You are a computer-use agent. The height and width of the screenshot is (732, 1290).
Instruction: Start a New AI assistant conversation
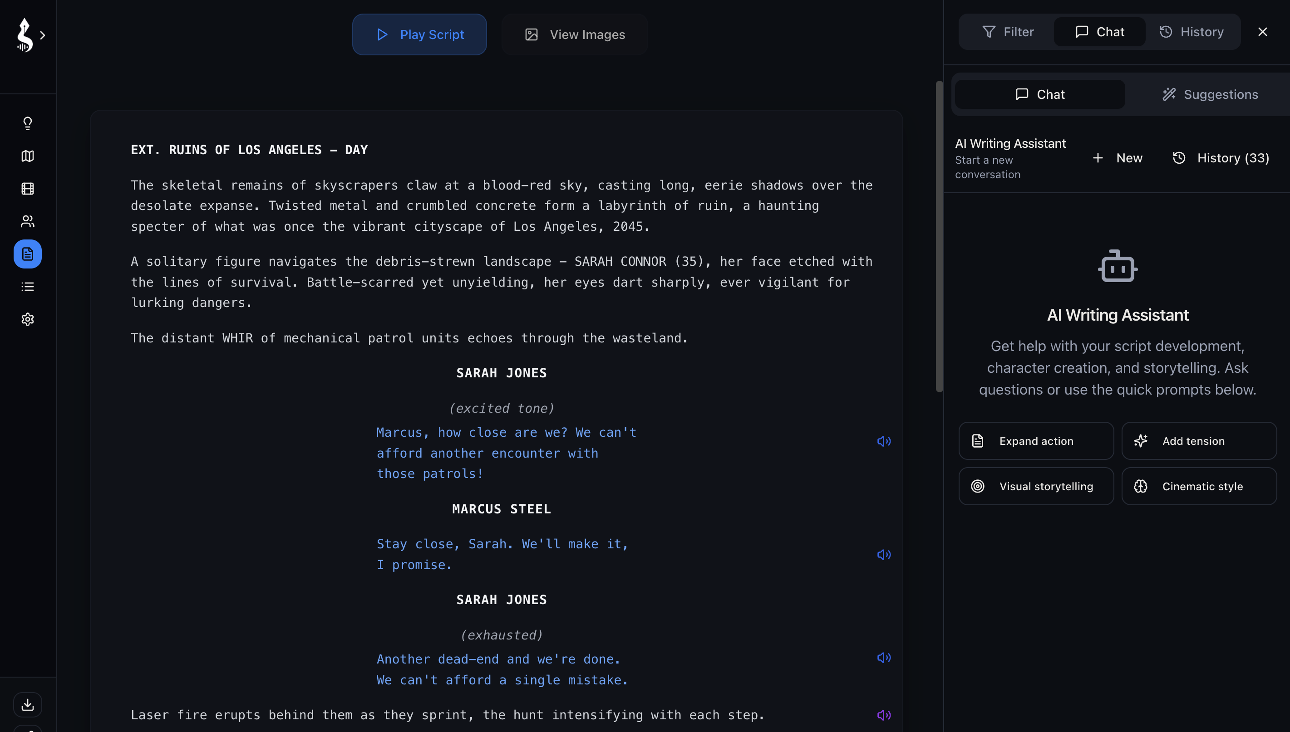click(x=1118, y=158)
